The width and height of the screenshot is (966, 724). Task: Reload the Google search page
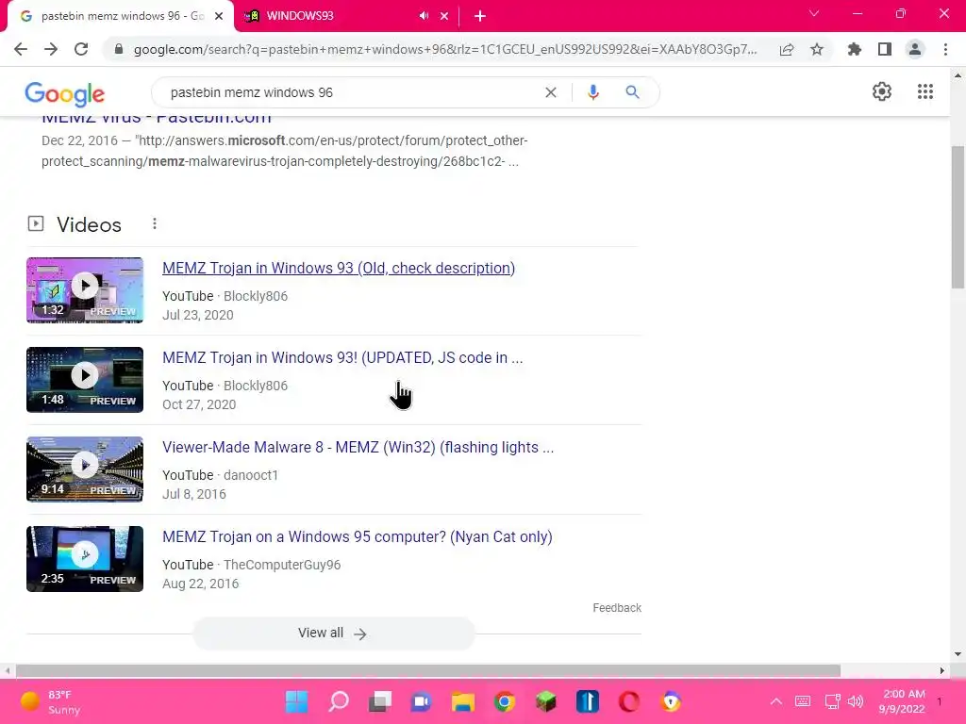[81, 49]
